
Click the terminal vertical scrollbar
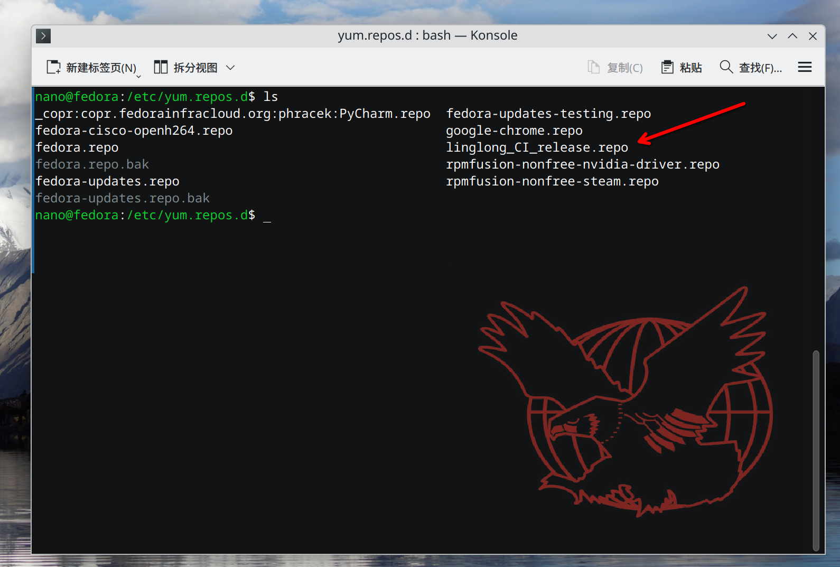(816, 451)
